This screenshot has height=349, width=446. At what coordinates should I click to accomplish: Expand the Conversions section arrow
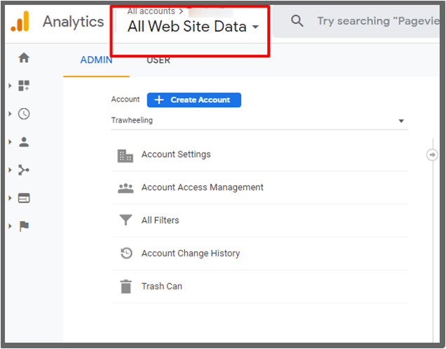(x=10, y=226)
